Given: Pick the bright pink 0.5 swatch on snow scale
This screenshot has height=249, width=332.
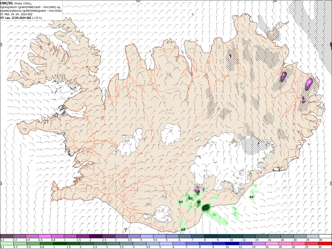Looking at the screenshot, I should coord(45,236).
